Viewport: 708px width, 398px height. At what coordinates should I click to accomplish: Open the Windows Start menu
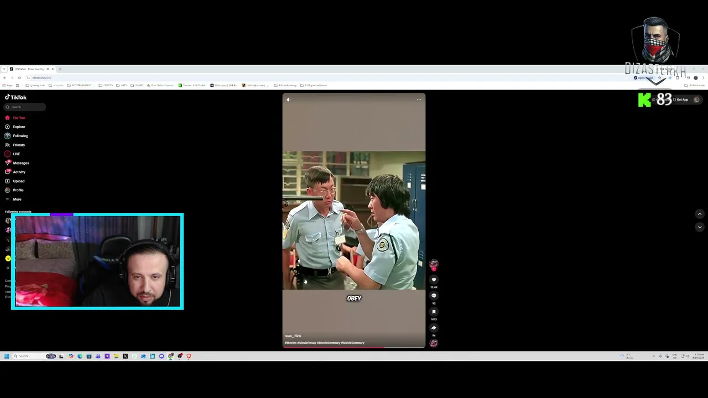(x=6, y=356)
